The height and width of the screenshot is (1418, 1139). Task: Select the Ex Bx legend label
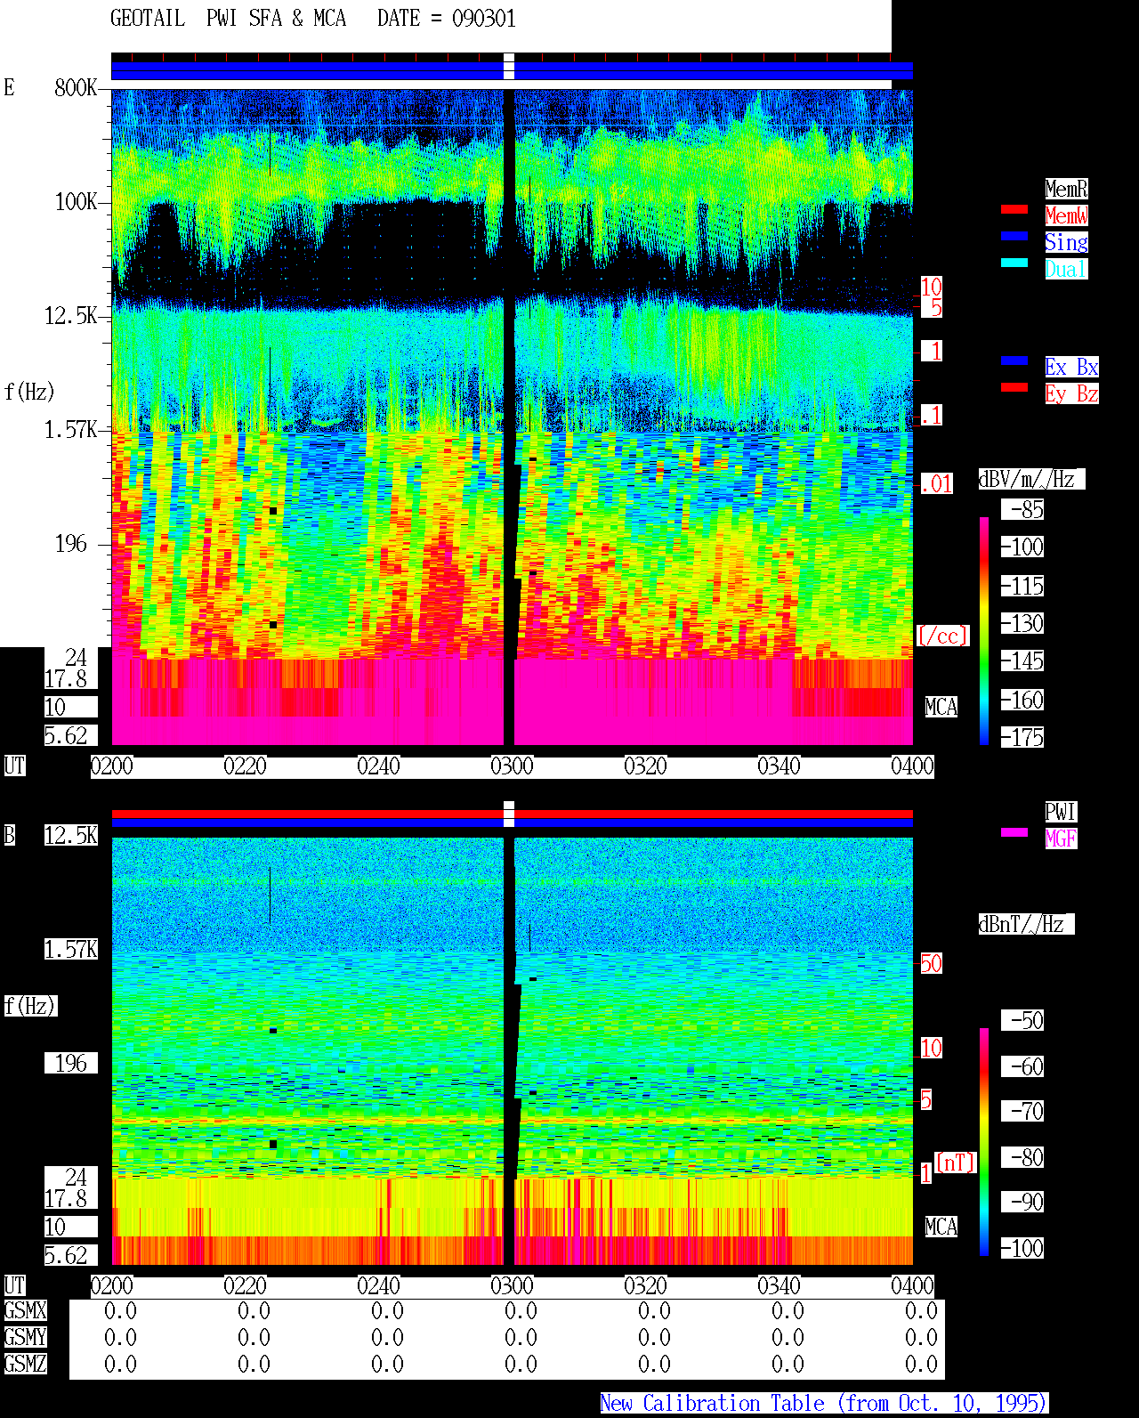click(x=1071, y=367)
